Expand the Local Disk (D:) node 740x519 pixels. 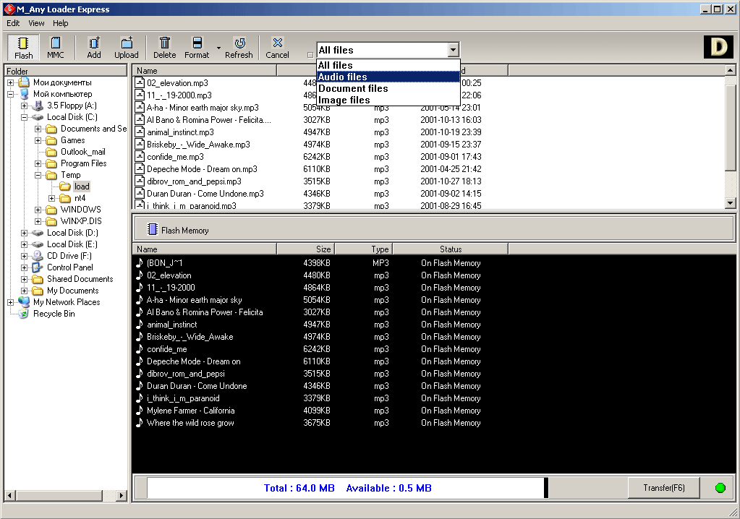25,233
